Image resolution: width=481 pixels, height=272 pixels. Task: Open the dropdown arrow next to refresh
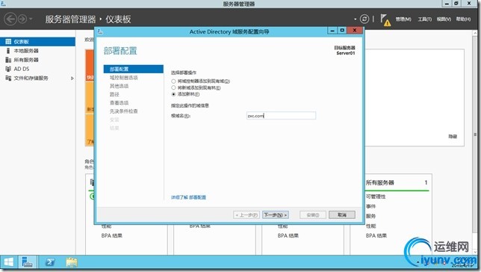[x=356, y=19]
